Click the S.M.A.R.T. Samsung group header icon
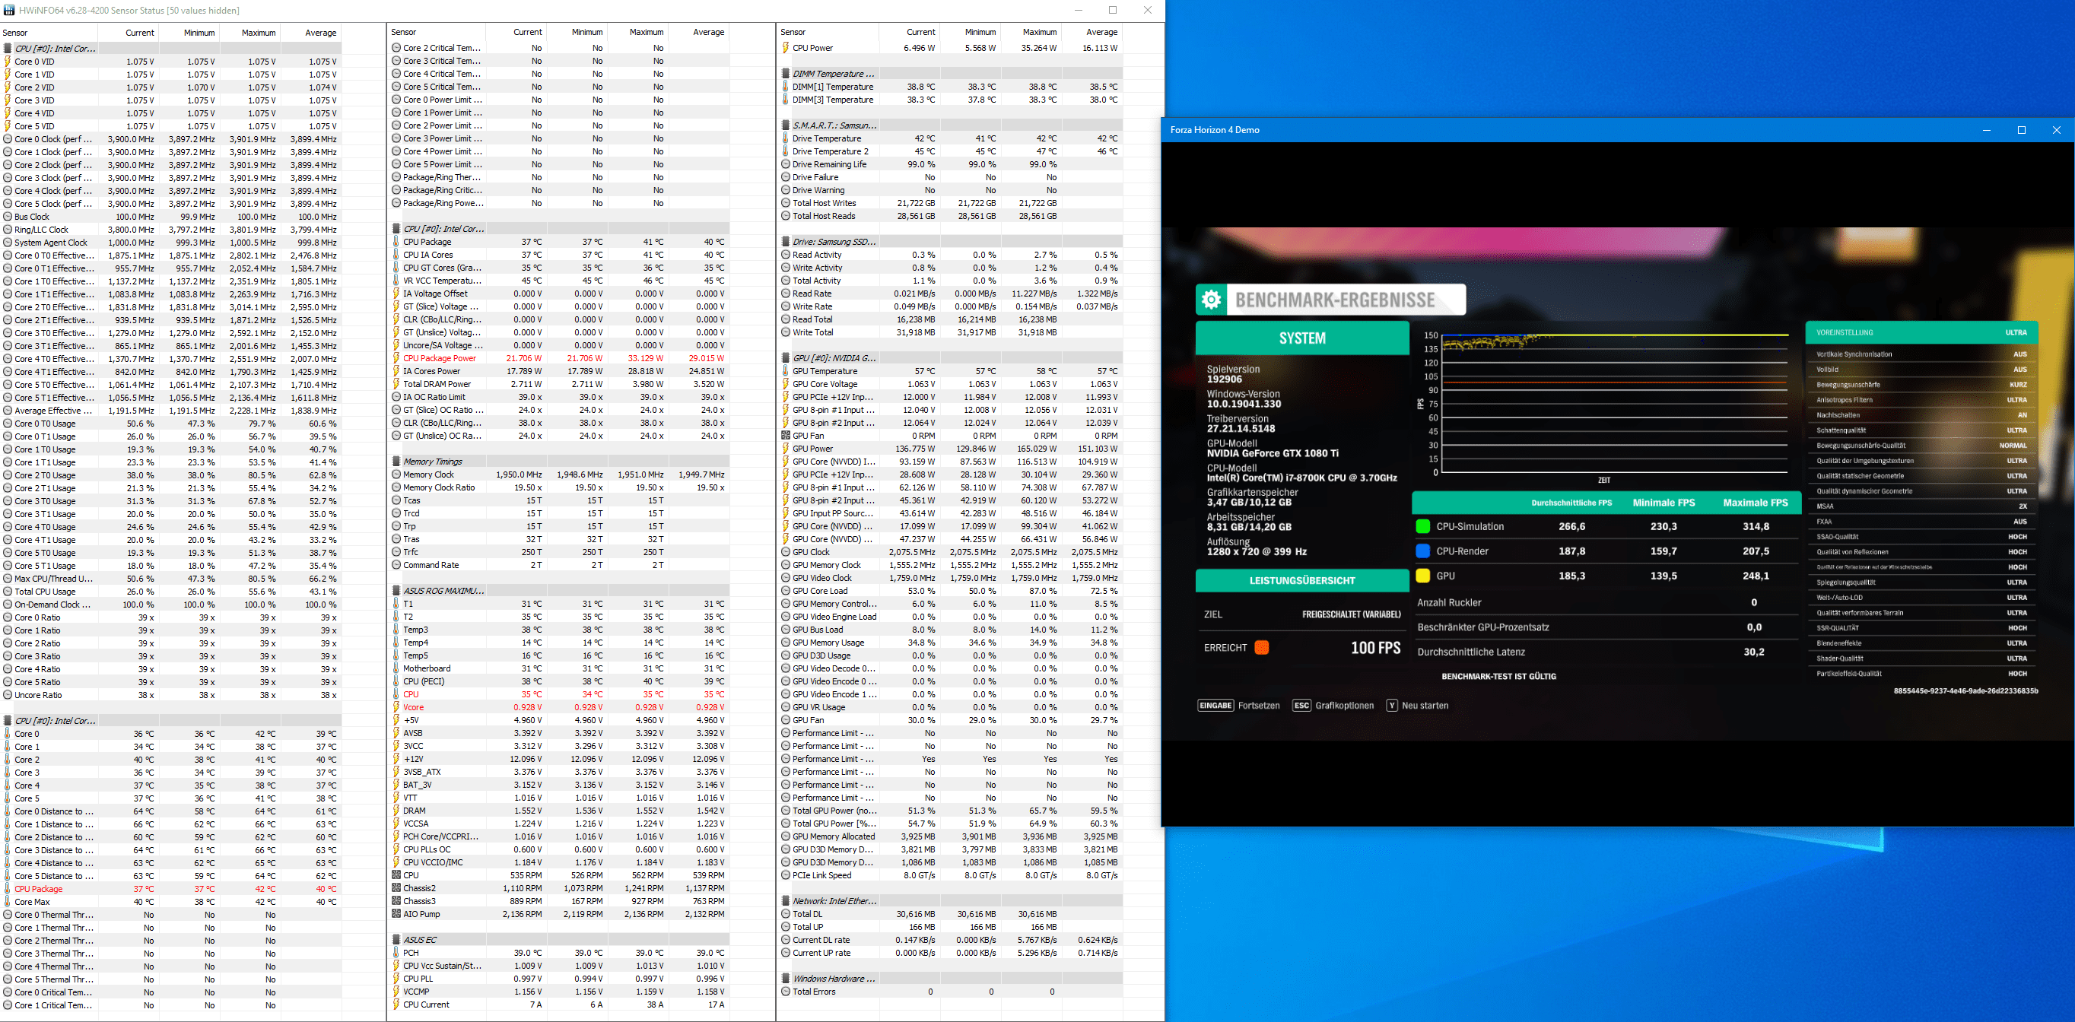 786,125
